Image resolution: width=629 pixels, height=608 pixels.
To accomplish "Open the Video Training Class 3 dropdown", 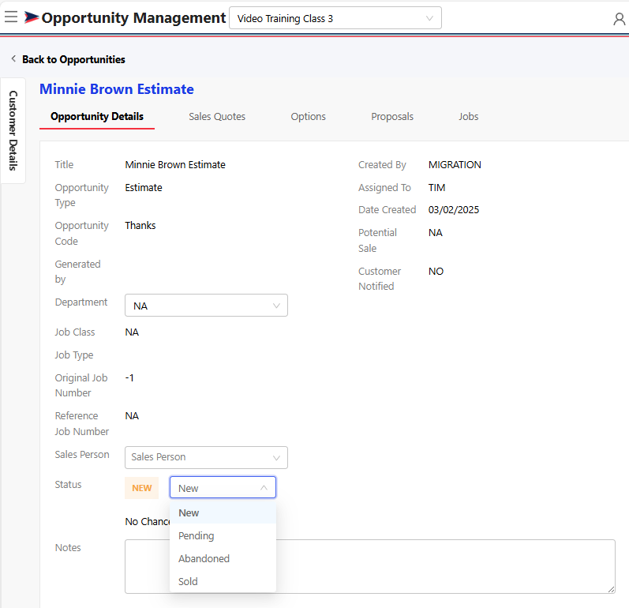I will (335, 18).
